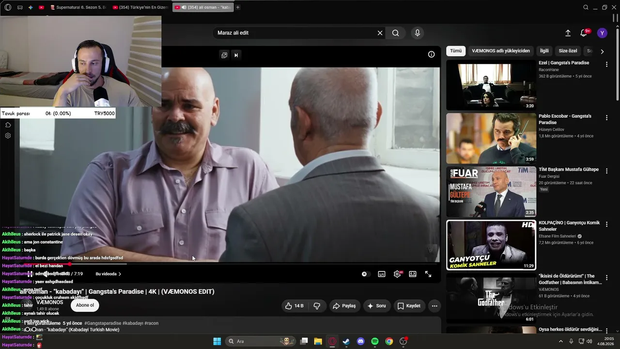Open Google Chrome from taskbar
Screen dimensions: 620x349
[389, 341]
